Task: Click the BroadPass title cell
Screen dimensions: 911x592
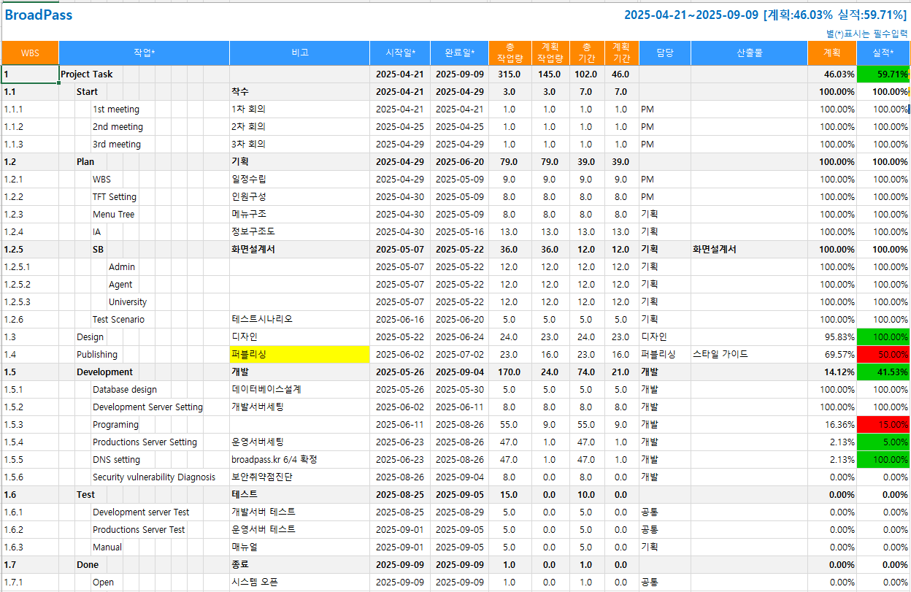Action: [x=39, y=15]
